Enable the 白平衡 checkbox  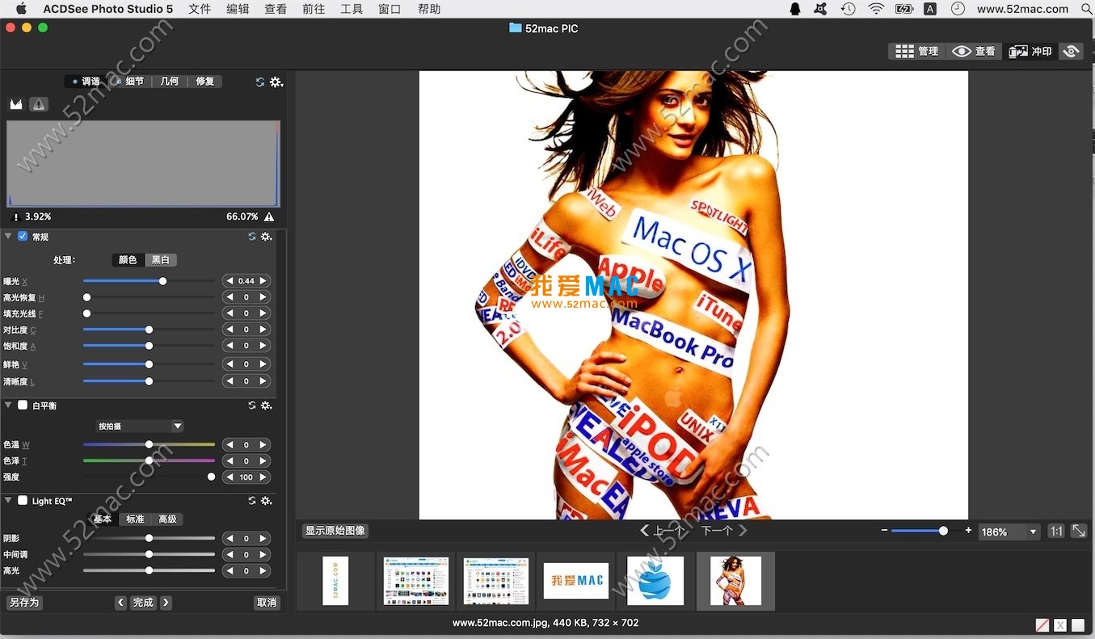pos(23,406)
